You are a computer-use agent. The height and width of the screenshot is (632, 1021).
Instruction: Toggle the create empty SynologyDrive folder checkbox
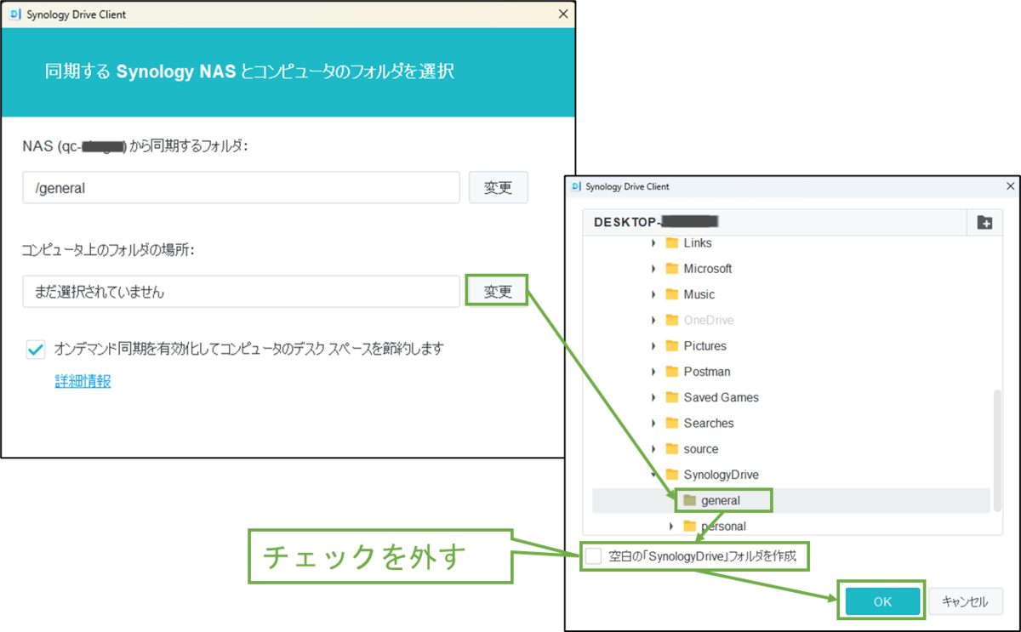point(594,558)
